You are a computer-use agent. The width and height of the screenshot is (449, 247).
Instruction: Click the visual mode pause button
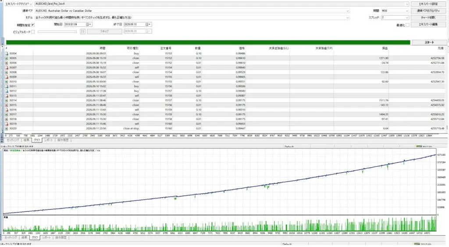coord(83,32)
